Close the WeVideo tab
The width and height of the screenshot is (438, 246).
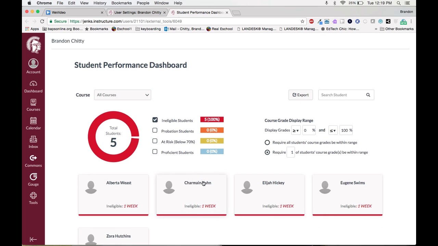(x=102, y=13)
